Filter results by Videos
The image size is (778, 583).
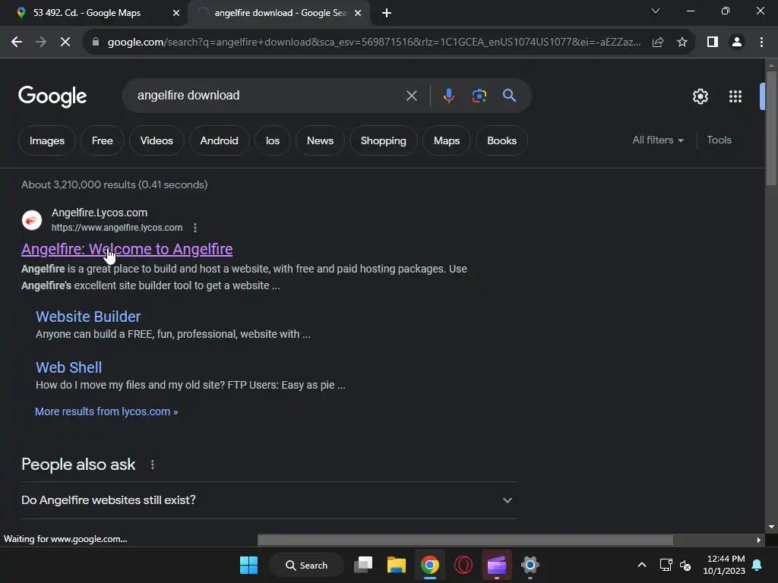click(157, 140)
